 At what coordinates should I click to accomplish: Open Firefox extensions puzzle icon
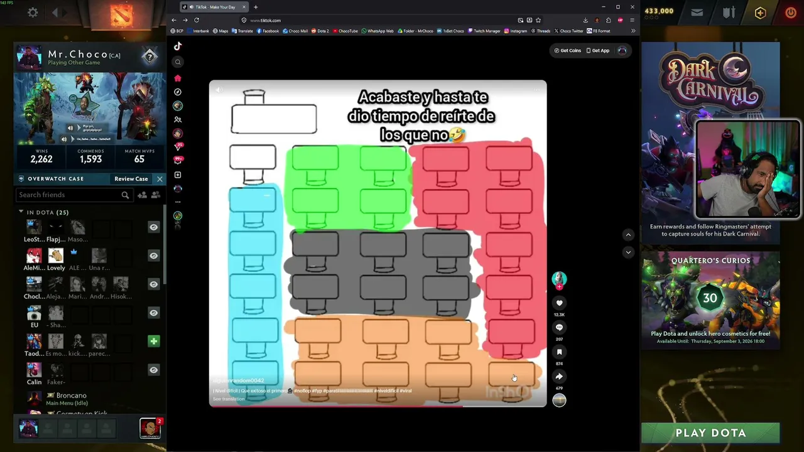pyautogui.click(x=608, y=20)
